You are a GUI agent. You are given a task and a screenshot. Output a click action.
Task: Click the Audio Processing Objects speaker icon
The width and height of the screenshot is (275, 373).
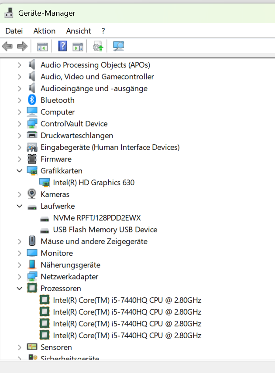32,64
